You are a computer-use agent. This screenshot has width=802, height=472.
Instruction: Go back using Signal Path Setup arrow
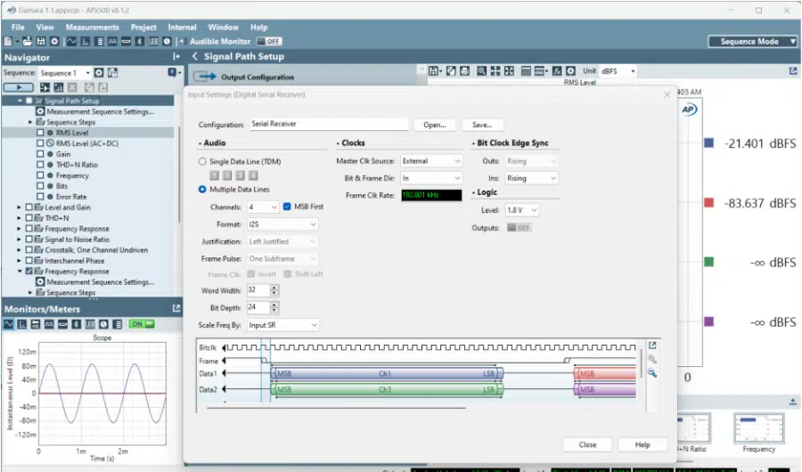tap(195, 57)
